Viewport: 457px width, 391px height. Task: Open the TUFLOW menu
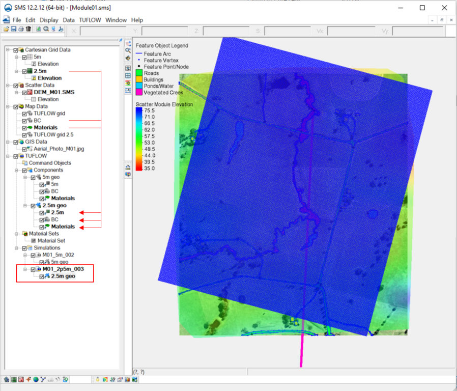[x=90, y=20]
